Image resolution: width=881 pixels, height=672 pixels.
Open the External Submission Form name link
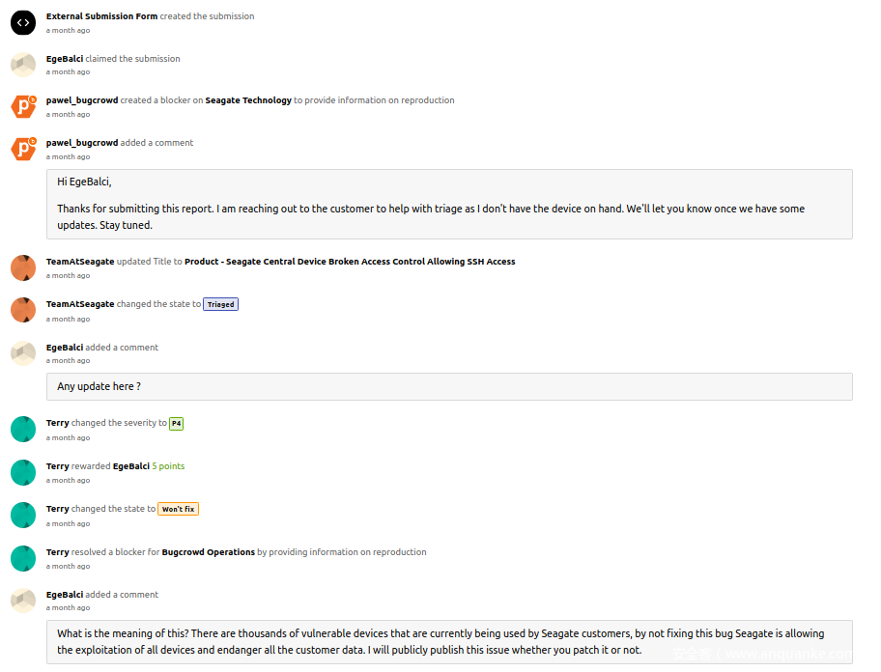coord(101,16)
